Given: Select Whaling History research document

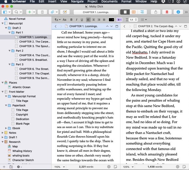Looking at the screenshot, I should 22,151.
